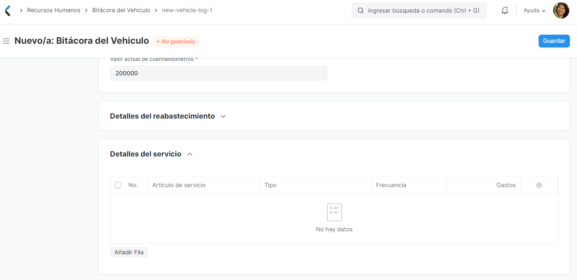Click the 'Guardar' button

(554, 41)
